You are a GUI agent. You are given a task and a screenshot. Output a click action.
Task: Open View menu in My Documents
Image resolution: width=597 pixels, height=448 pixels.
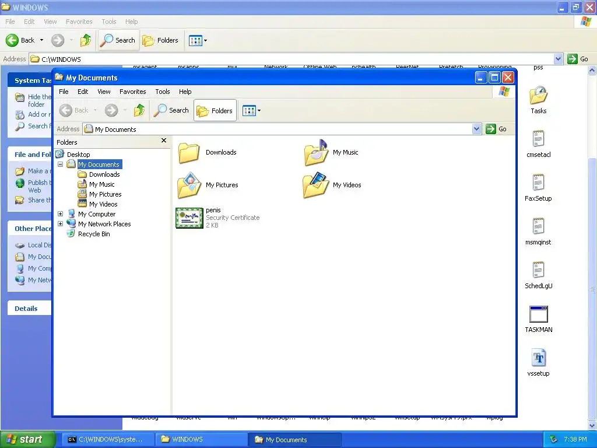point(104,92)
